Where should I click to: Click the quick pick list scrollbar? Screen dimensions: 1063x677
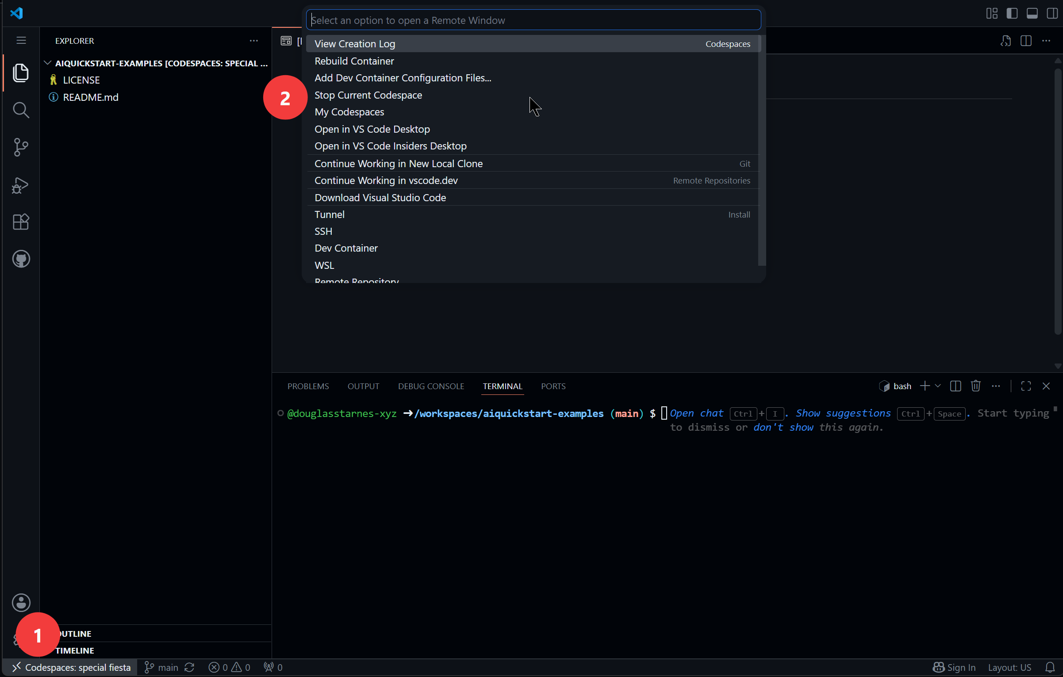[x=762, y=150]
